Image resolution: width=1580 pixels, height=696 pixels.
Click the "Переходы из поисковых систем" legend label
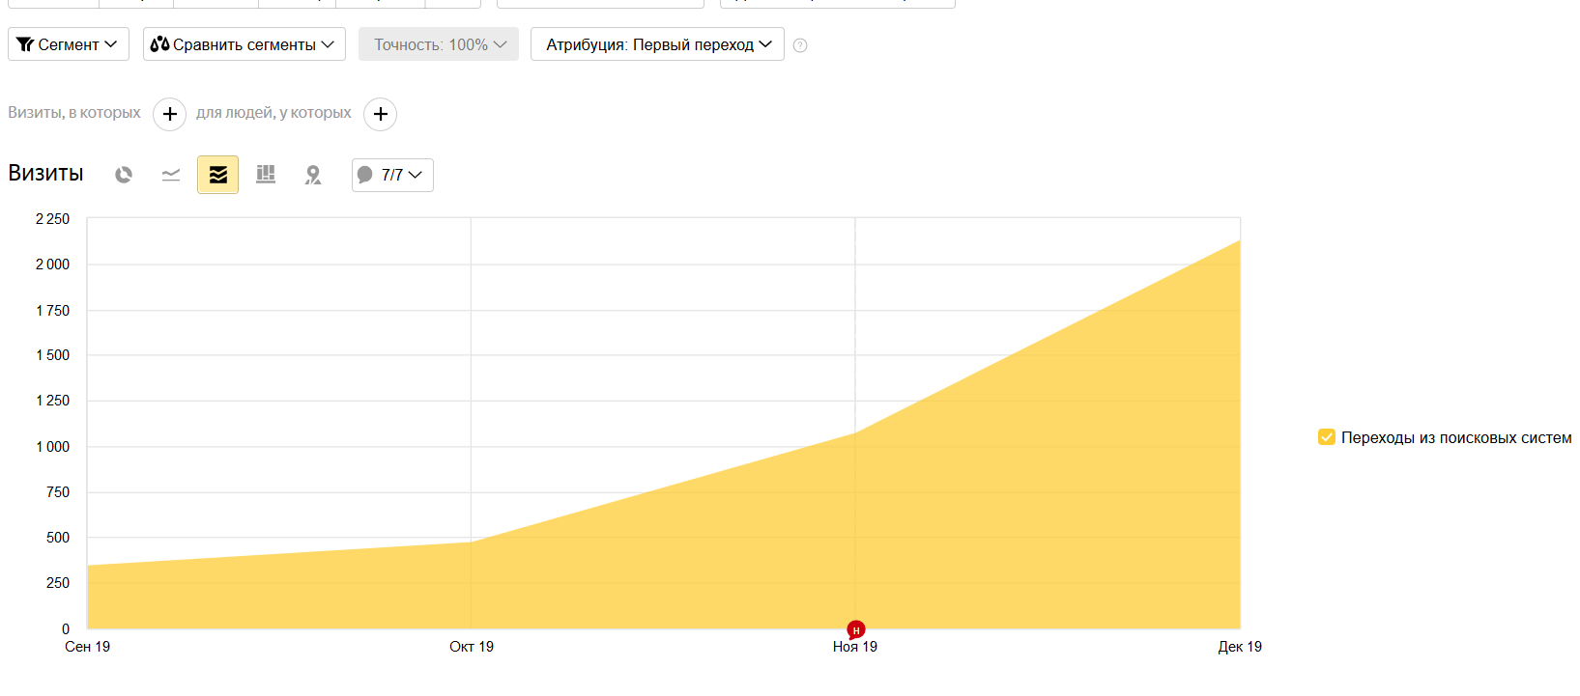tap(1455, 437)
